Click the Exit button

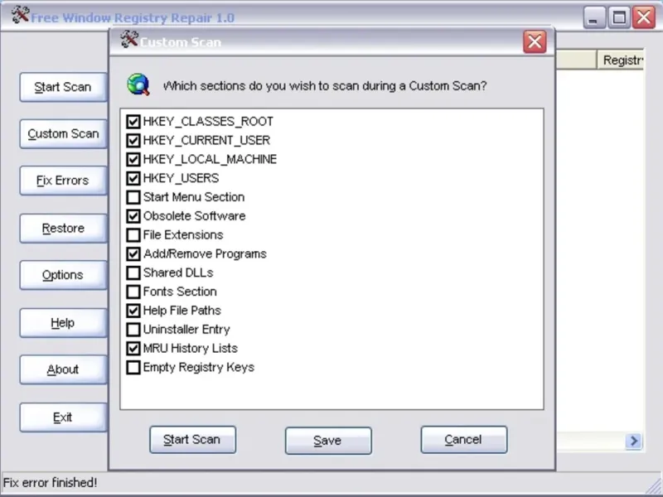64,417
